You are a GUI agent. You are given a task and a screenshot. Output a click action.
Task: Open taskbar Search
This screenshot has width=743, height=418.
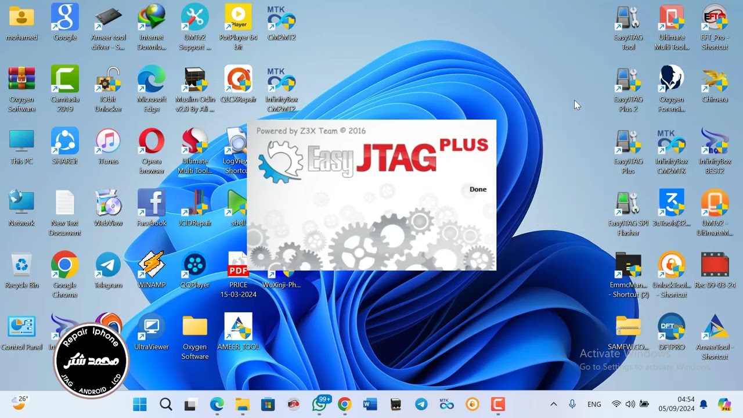point(166,404)
